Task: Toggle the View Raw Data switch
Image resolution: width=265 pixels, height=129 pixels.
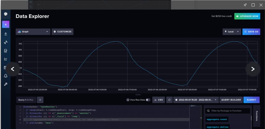Action: (x=148, y=100)
